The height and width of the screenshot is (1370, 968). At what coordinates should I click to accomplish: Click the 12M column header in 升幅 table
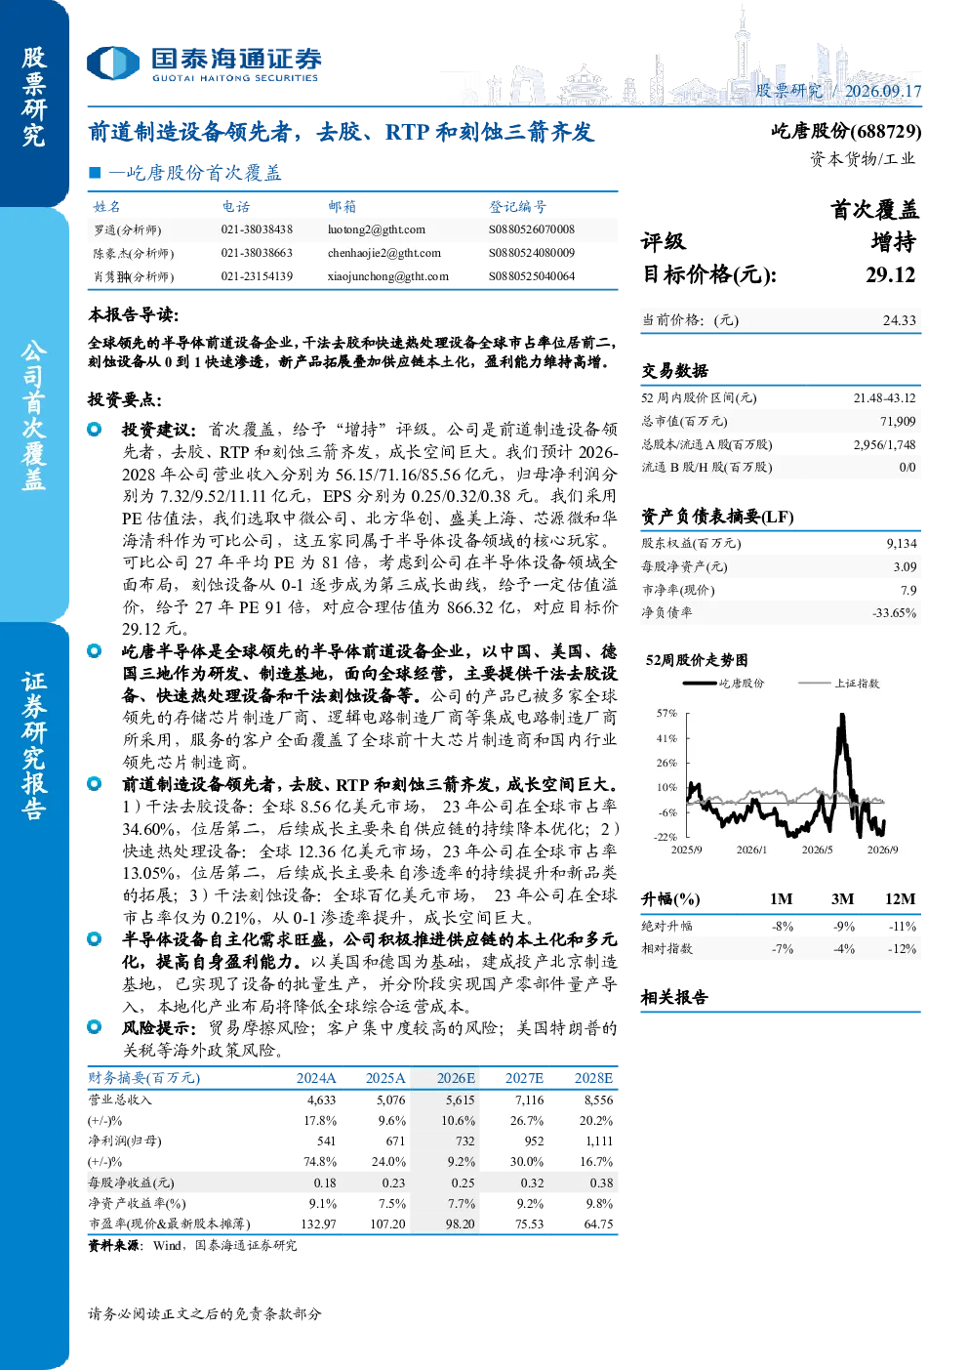[901, 899]
